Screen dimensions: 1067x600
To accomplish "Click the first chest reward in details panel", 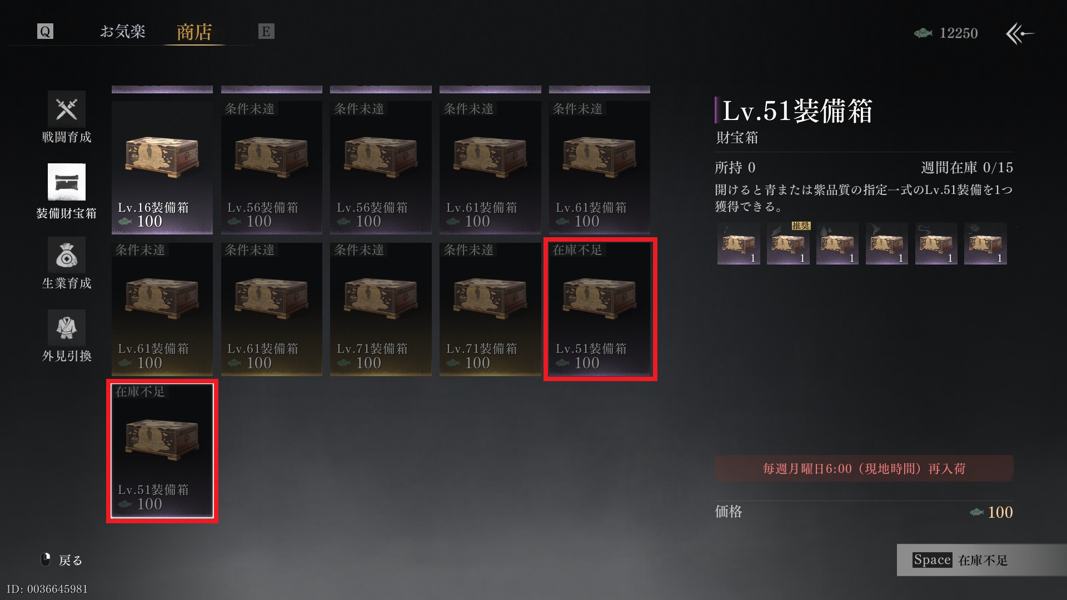I will coord(739,243).
